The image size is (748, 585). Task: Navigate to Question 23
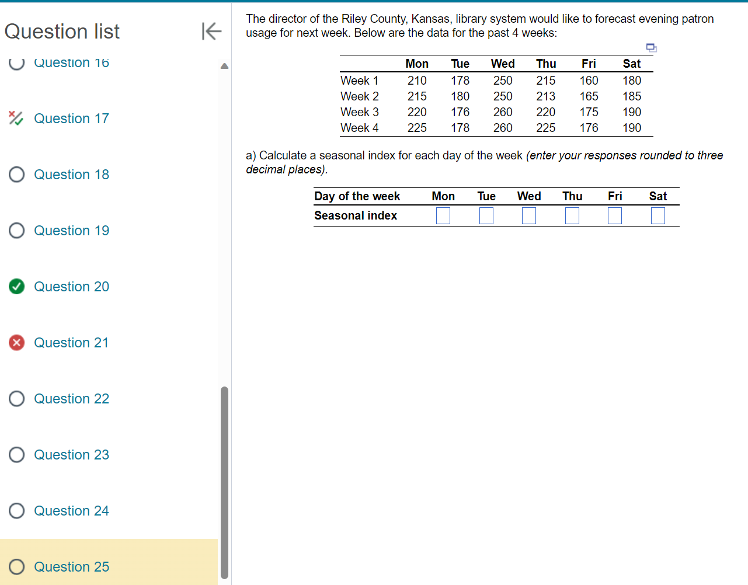pos(71,455)
